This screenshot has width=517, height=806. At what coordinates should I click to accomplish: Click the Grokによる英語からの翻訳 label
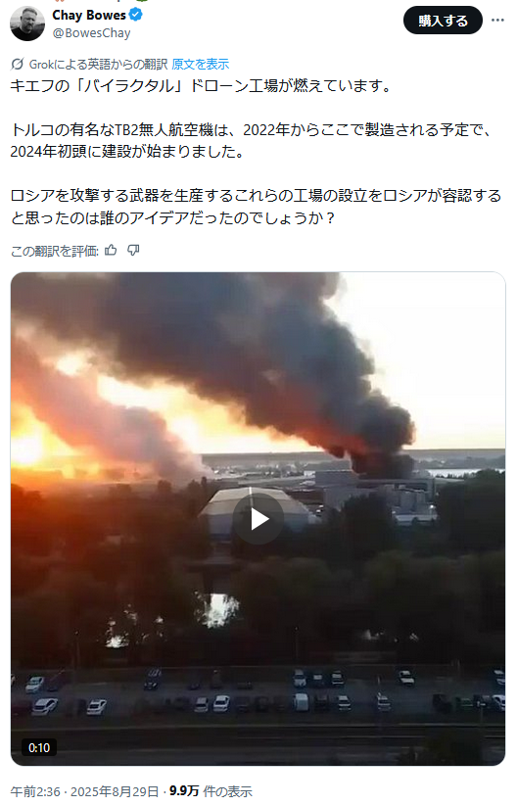tap(98, 65)
